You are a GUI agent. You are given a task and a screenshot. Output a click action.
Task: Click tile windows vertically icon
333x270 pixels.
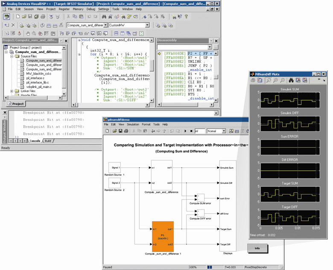click(x=123, y=33)
